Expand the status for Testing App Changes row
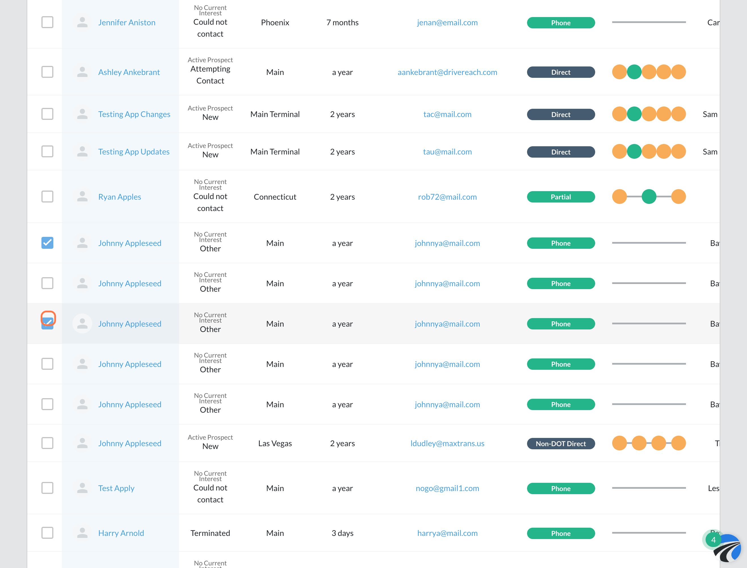The width and height of the screenshot is (747, 568). point(210,113)
